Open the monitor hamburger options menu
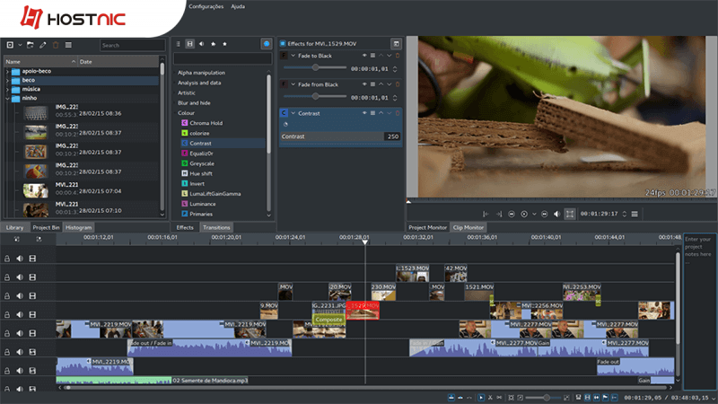Image resolution: width=718 pixels, height=404 pixels. tap(635, 214)
